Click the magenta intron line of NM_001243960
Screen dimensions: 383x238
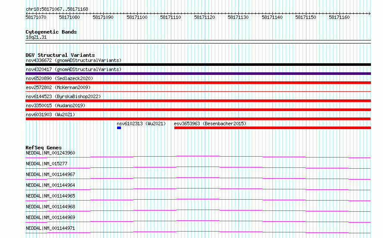pyautogui.click(x=198, y=157)
